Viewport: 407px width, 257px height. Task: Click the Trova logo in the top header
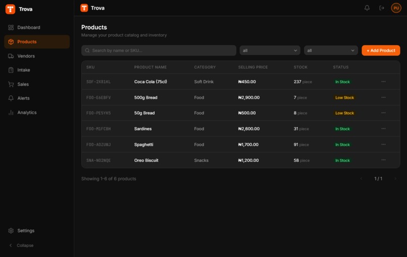click(x=84, y=8)
